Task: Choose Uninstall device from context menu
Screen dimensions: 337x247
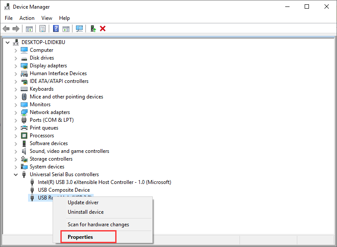Action: click(x=103, y=212)
